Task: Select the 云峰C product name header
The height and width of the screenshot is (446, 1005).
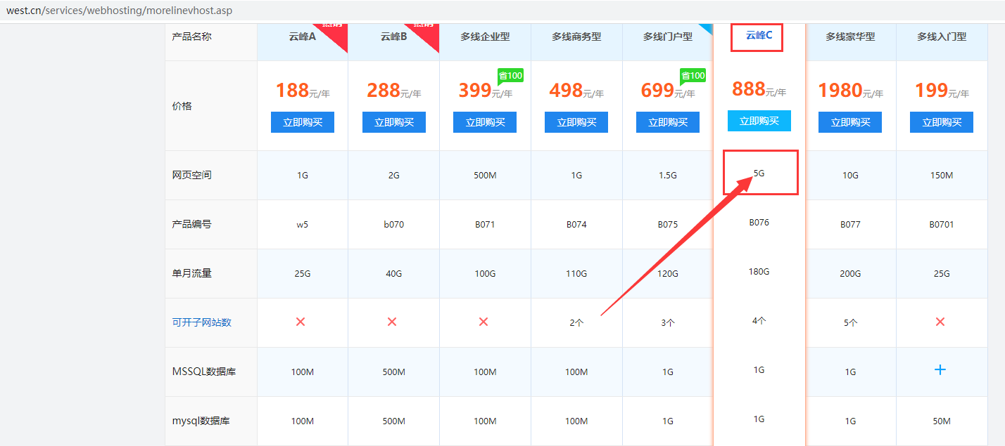Action: coord(759,35)
